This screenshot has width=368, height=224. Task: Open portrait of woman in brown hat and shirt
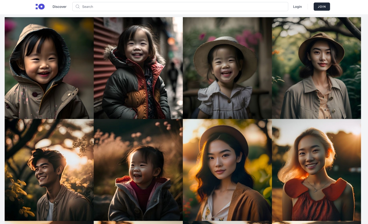pyautogui.click(x=316, y=68)
